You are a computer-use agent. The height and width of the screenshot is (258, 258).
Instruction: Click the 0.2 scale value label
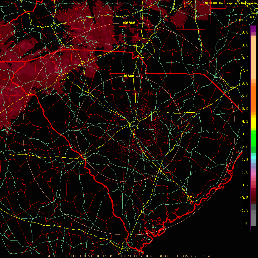pos(245,185)
